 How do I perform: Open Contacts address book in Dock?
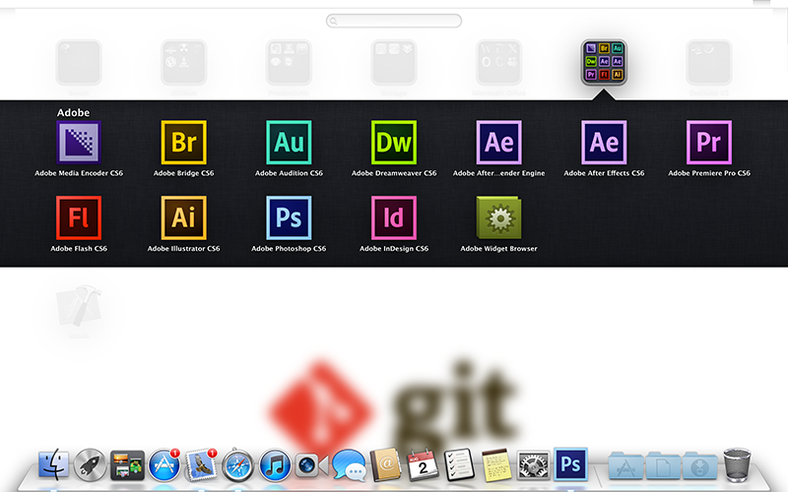[x=385, y=464]
